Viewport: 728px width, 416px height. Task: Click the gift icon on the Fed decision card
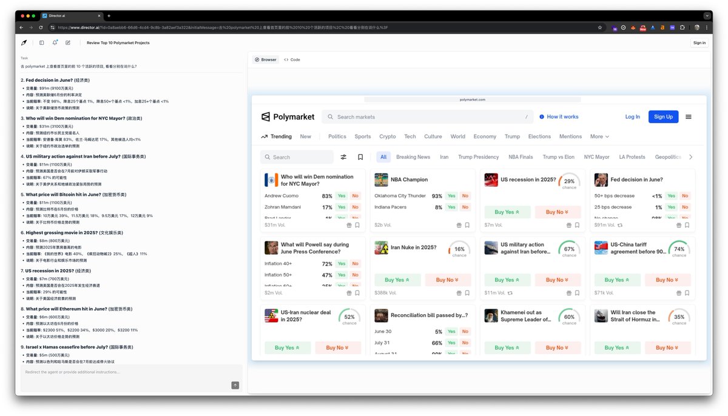tap(679, 225)
